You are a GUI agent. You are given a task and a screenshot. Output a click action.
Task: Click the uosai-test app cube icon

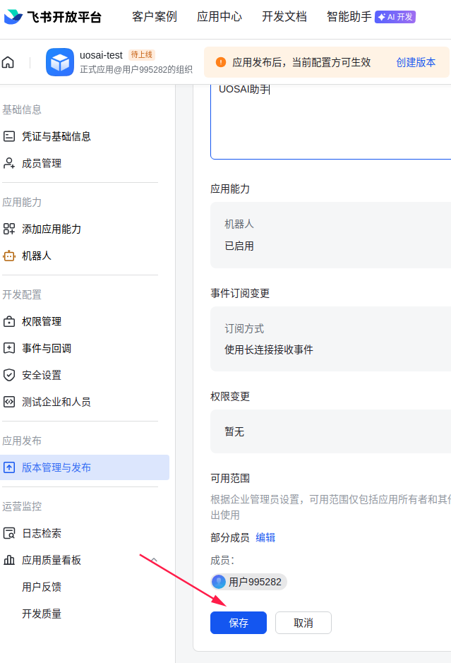[60, 62]
